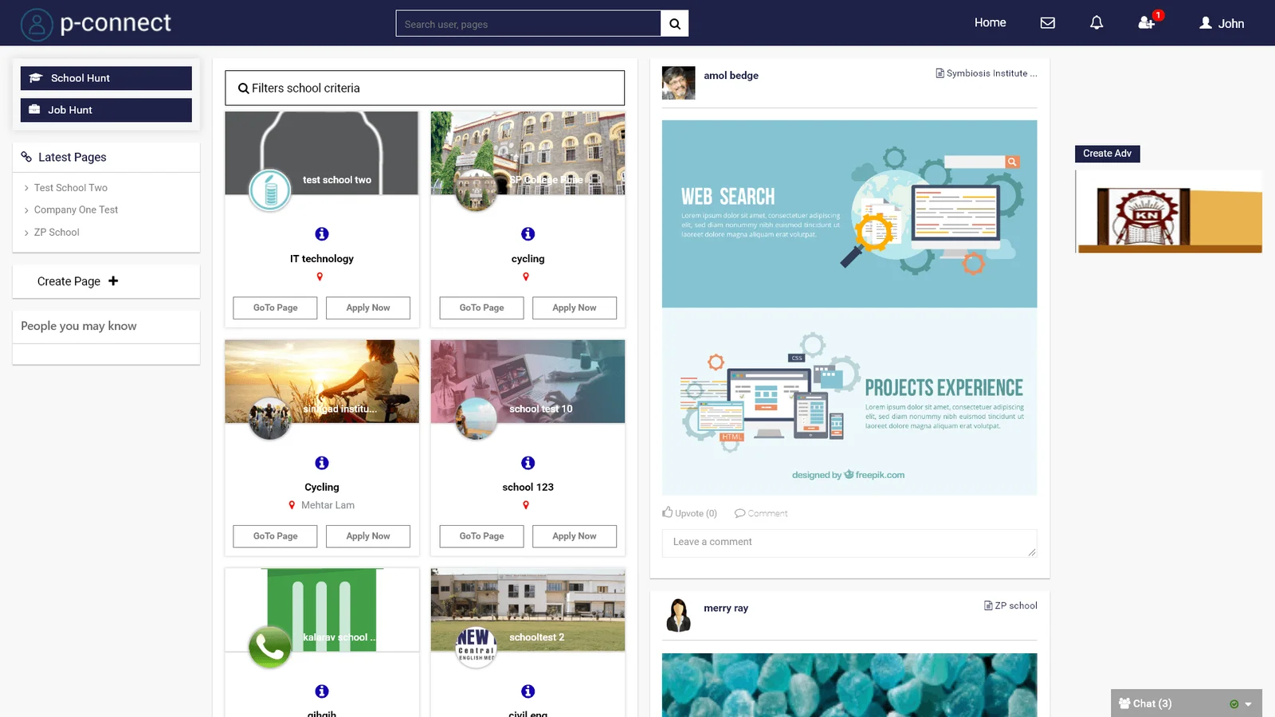The height and width of the screenshot is (717, 1275).
Task: Click the Create Adv button
Action: coord(1107,154)
